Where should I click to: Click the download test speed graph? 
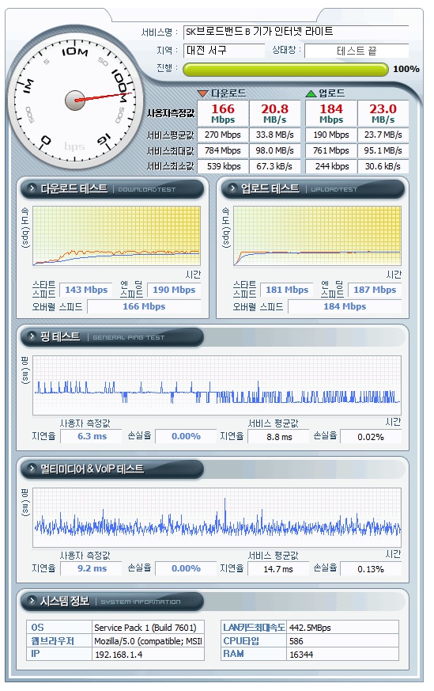(x=117, y=236)
